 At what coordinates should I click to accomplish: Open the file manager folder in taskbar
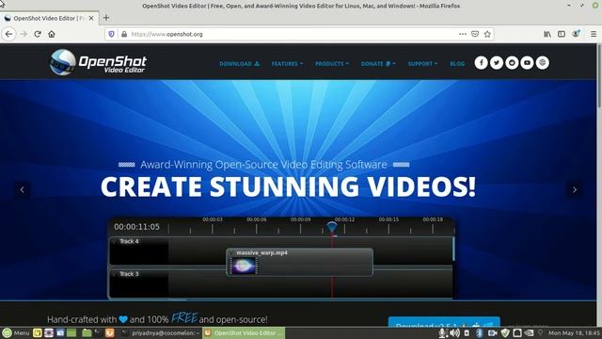[87, 332]
